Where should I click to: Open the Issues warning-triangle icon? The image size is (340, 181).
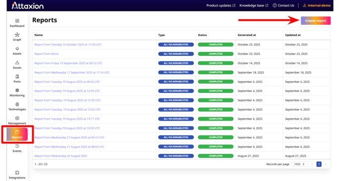coord(17,62)
